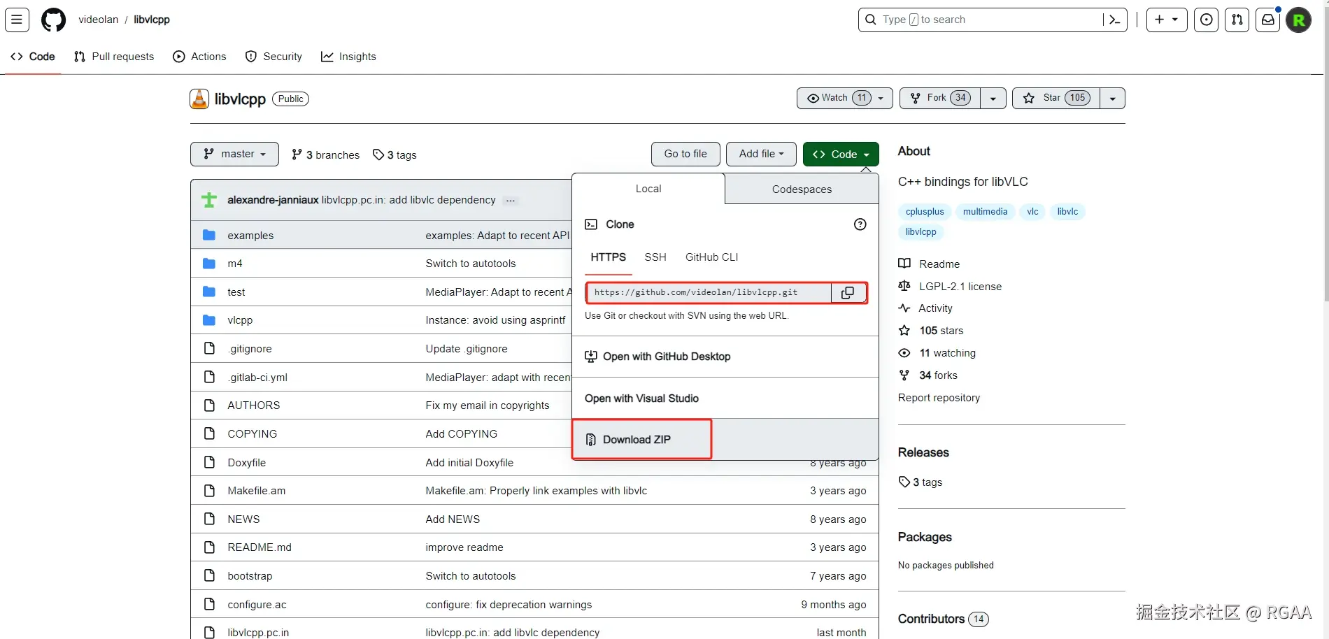The image size is (1329, 639).
Task: Open the hamburger navigation menu
Action: pyautogui.click(x=17, y=20)
